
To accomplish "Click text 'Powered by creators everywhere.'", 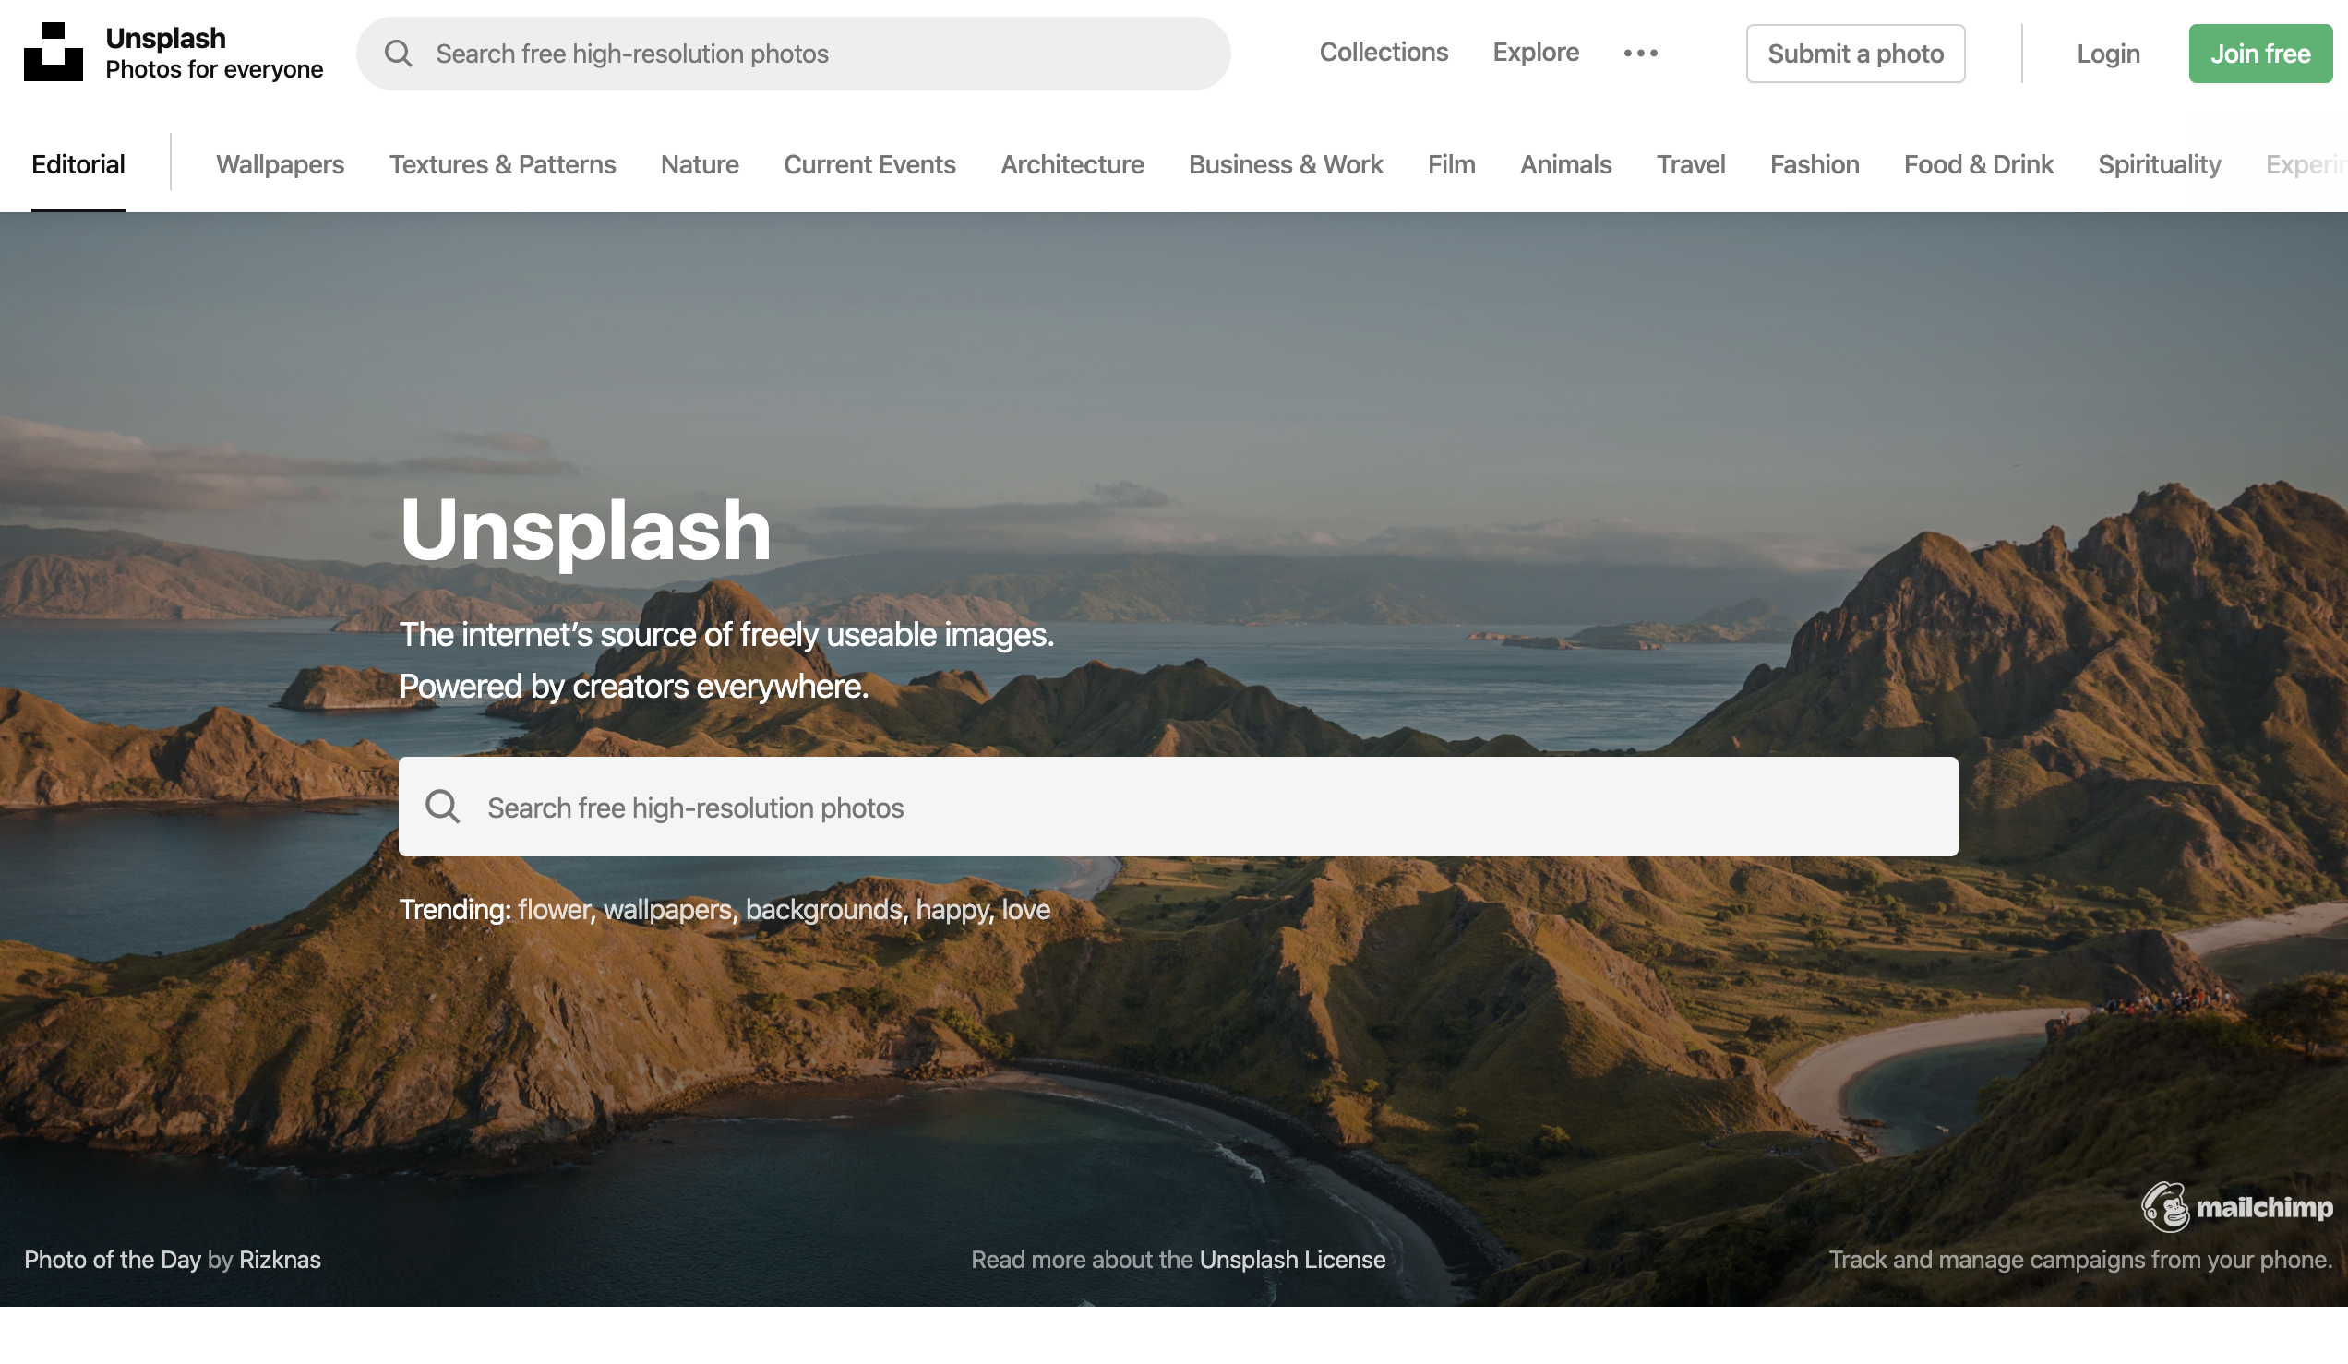I will (x=633, y=686).
